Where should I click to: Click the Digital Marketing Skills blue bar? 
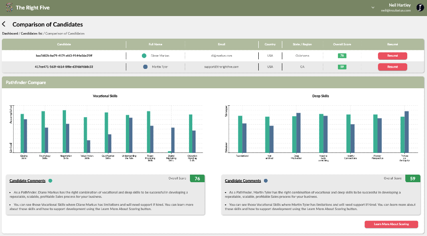[173, 140]
